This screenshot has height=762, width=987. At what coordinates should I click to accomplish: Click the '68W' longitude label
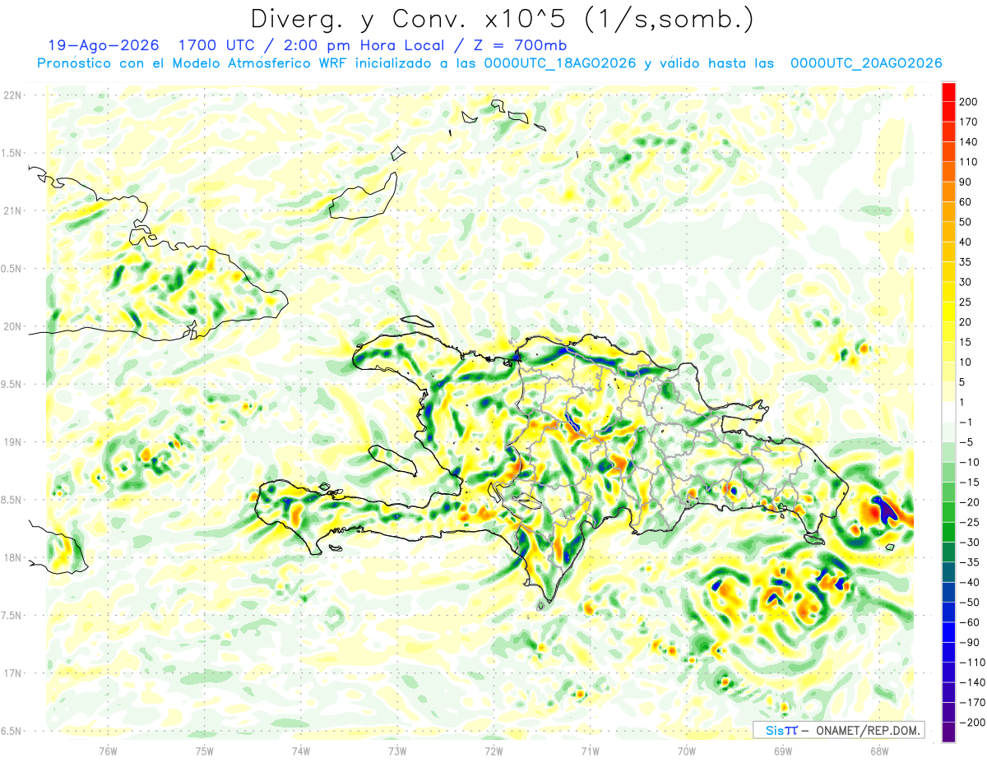879,751
